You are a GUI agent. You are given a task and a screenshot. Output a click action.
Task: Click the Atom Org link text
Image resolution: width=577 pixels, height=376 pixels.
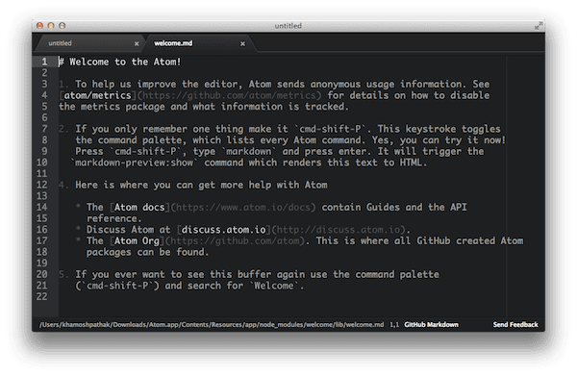(137, 241)
